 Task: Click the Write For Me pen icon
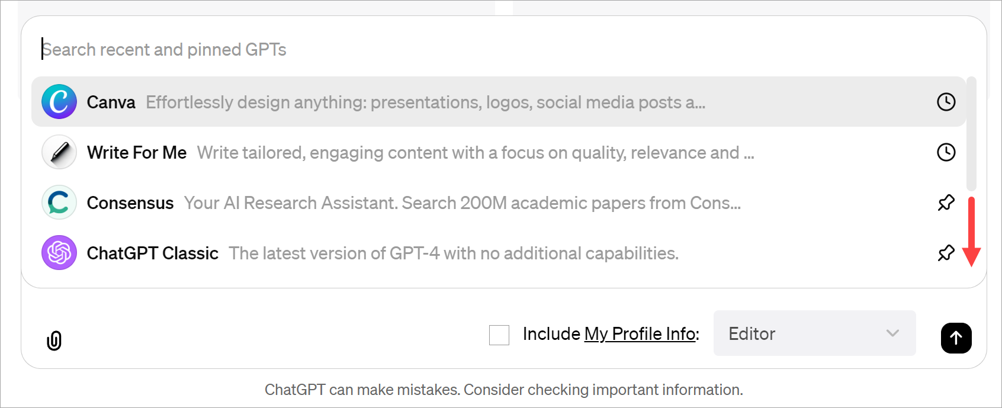[x=59, y=152]
